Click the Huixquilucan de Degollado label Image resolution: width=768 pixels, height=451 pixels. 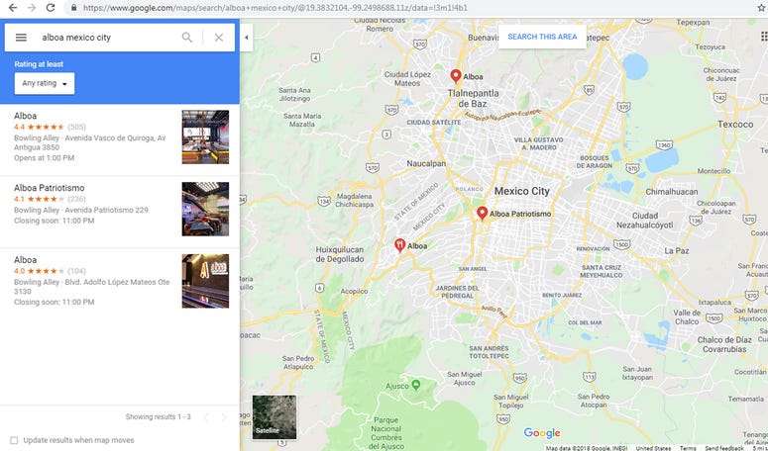tap(340, 254)
